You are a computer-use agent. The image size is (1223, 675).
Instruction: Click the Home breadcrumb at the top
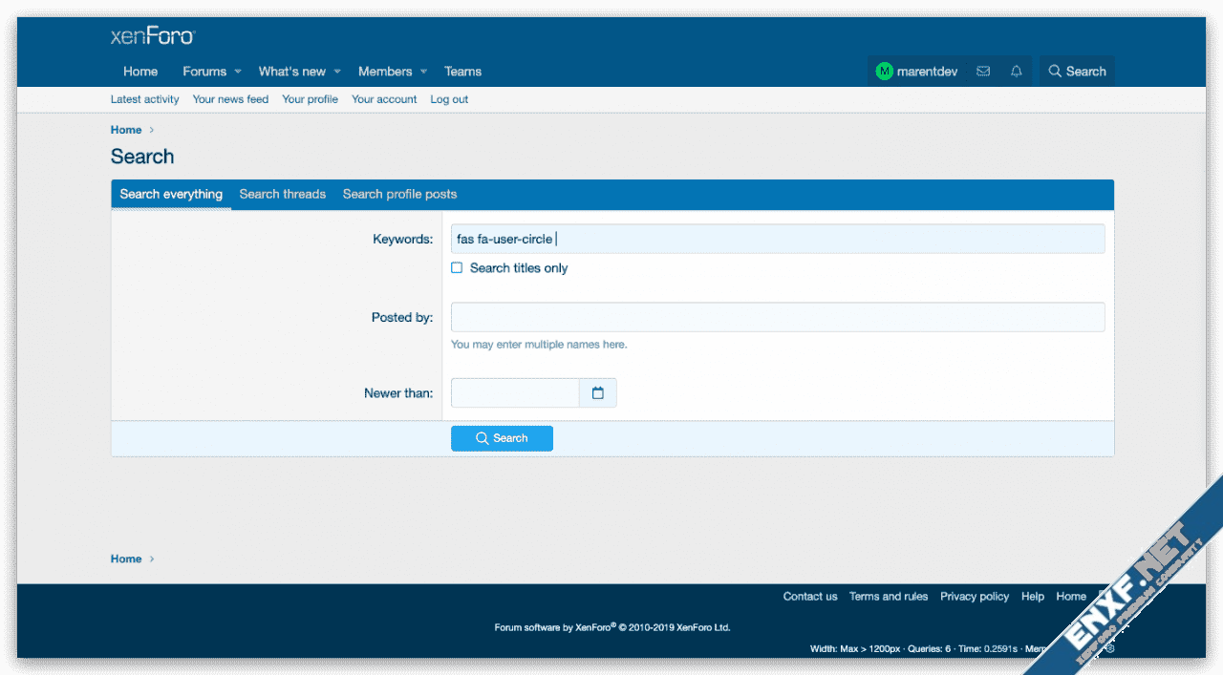pos(126,130)
